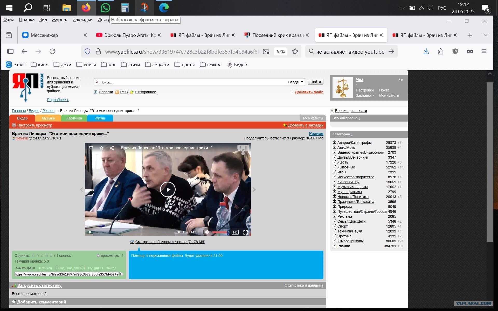
Task: Open 'Везде' search scope dropdown
Action: [x=295, y=82]
